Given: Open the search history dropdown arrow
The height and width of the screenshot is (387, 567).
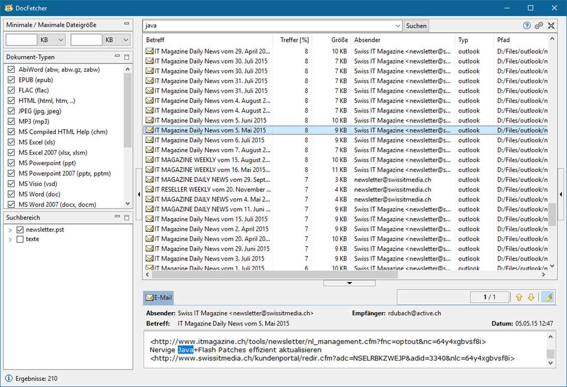Looking at the screenshot, I should click(398, 26).
